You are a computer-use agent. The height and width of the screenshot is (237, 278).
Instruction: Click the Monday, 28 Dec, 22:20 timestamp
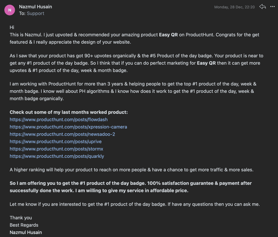click(x=234, y=7)
